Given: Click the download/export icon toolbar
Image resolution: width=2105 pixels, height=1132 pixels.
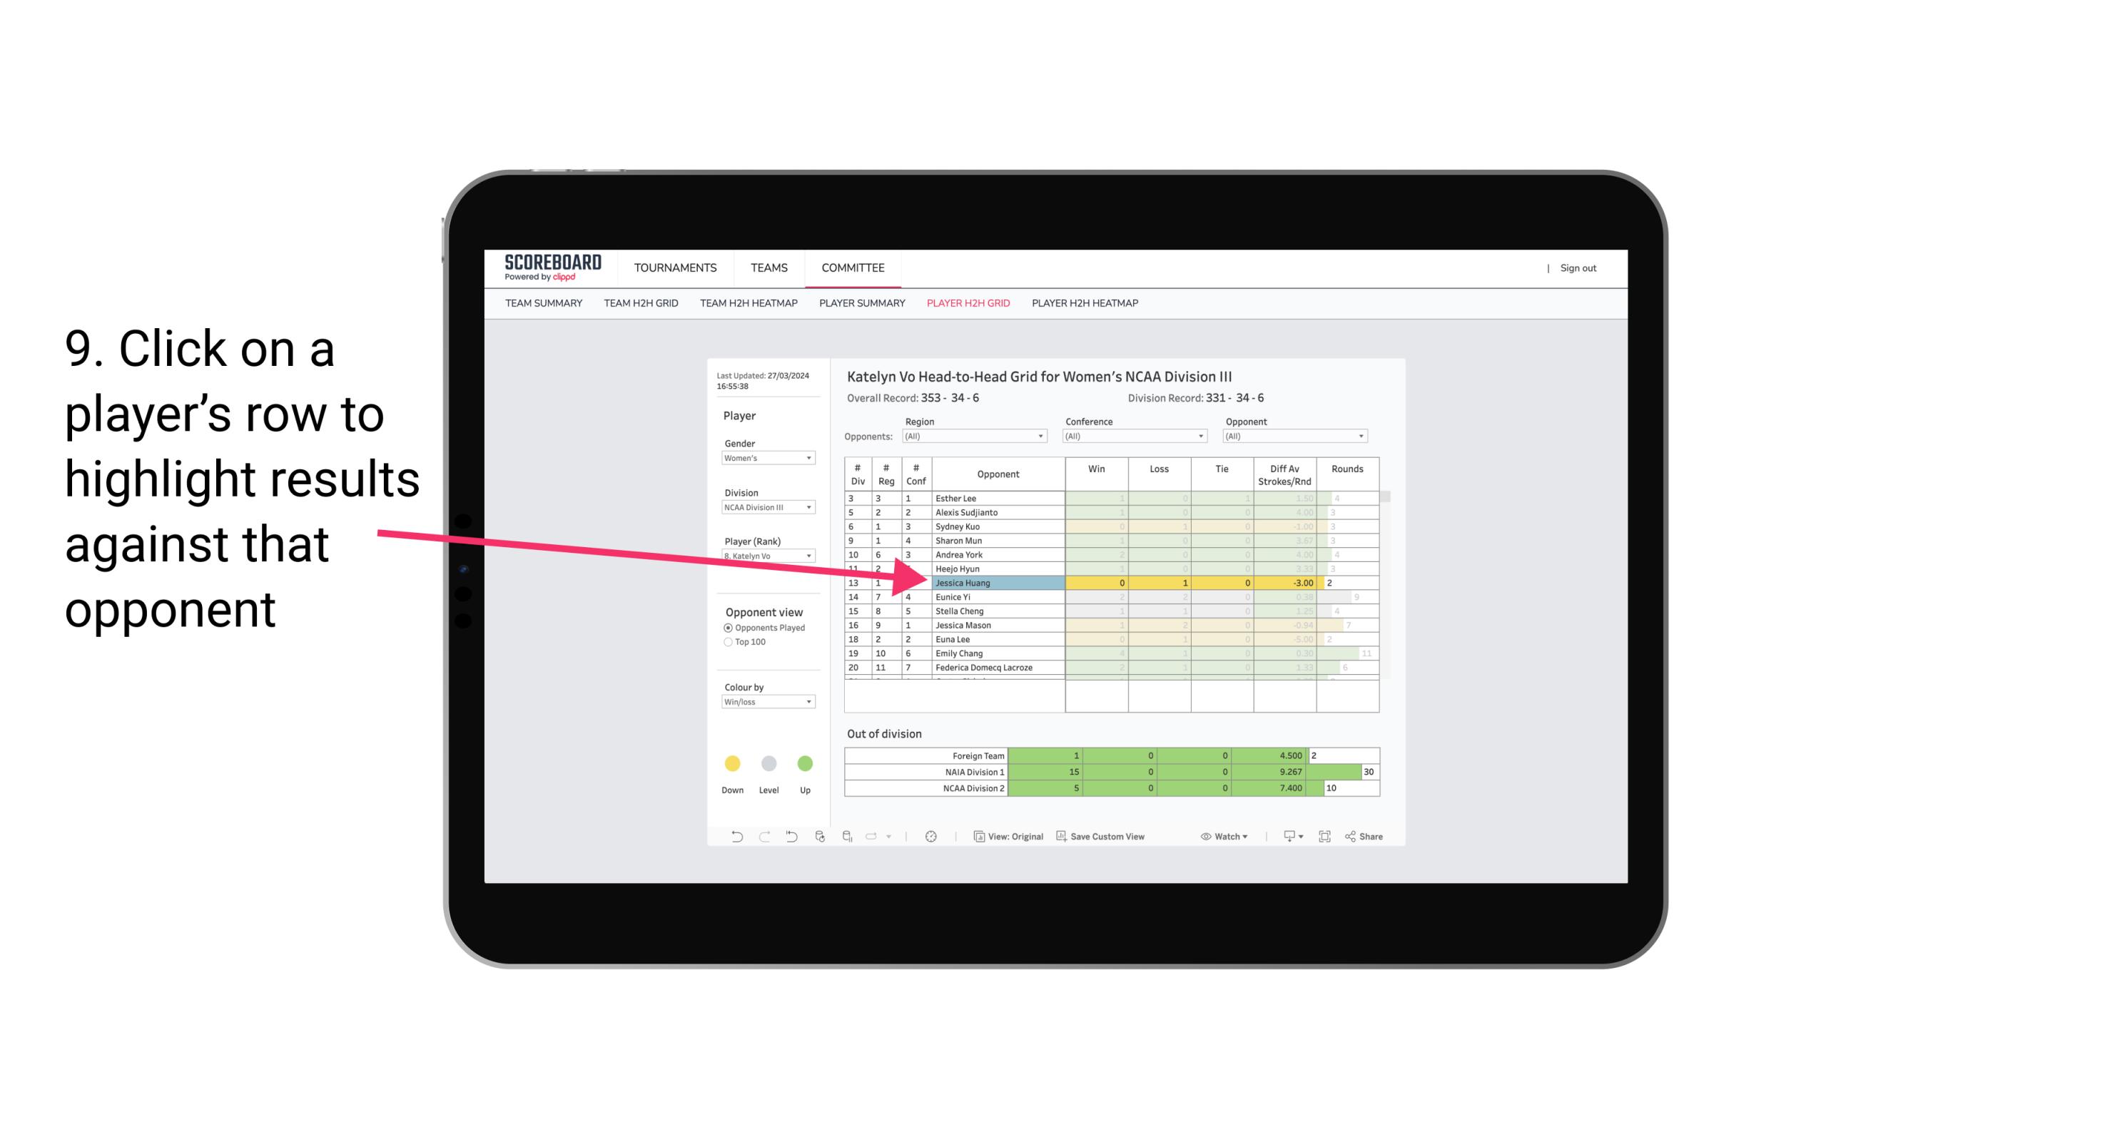Looking at the screenshot, I should coord(1295,838).
